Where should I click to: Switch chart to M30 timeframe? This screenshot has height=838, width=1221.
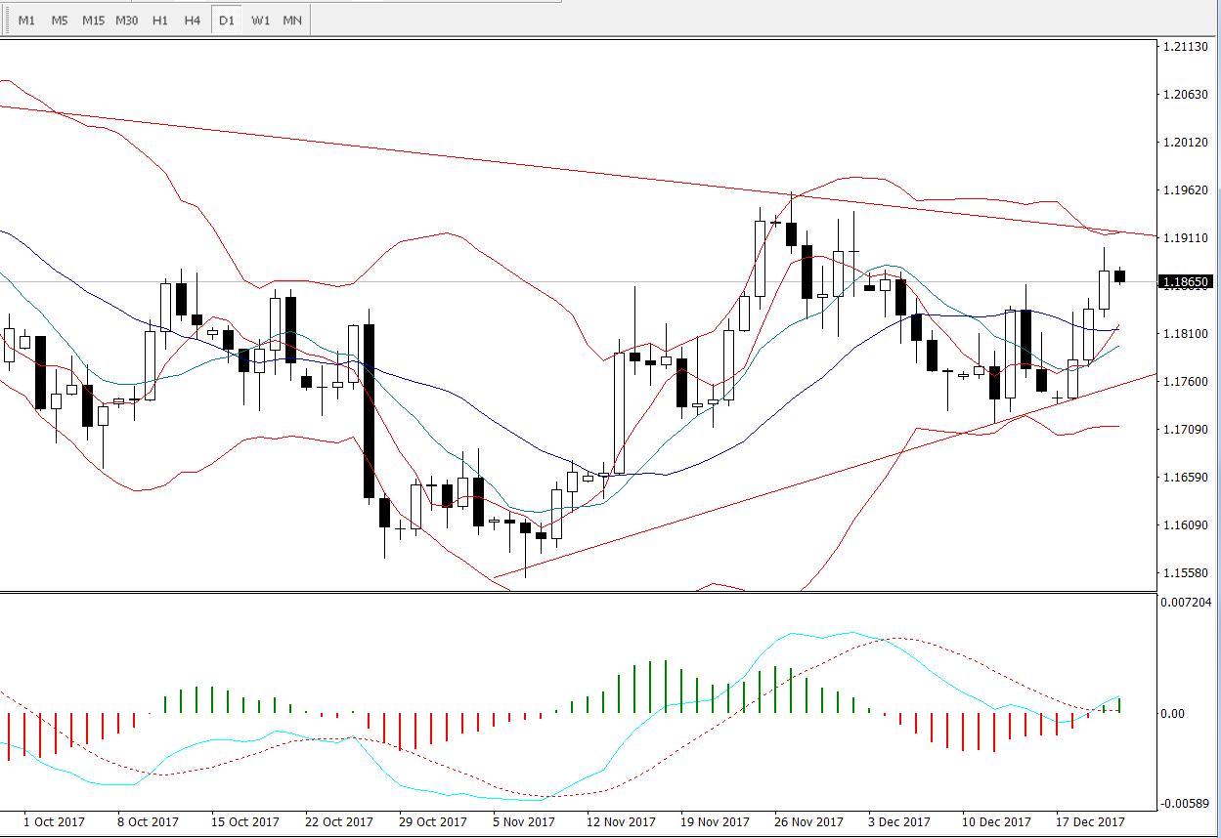126,21
